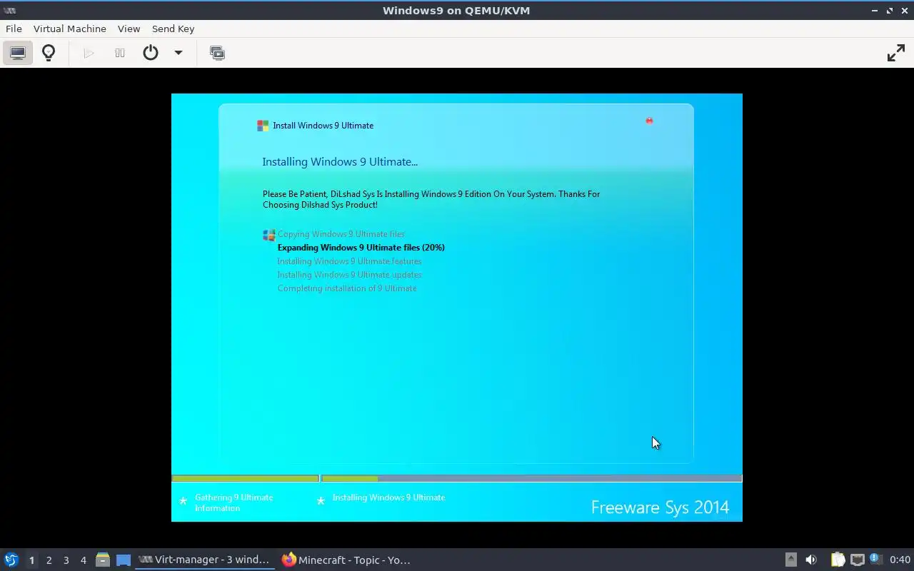This screenshot has width=914, height=571.
Task: Open the Send Key menu
Action: pos(173,29)
